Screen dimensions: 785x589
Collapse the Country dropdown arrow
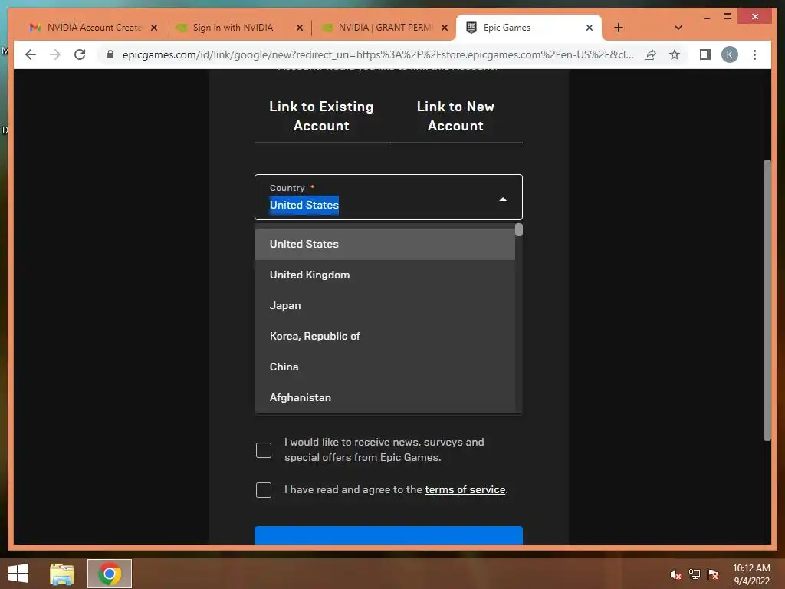coord(503,199)
